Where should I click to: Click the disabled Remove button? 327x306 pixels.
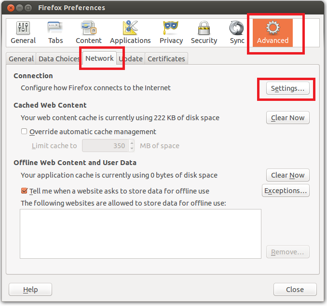(x=287, y=252)
